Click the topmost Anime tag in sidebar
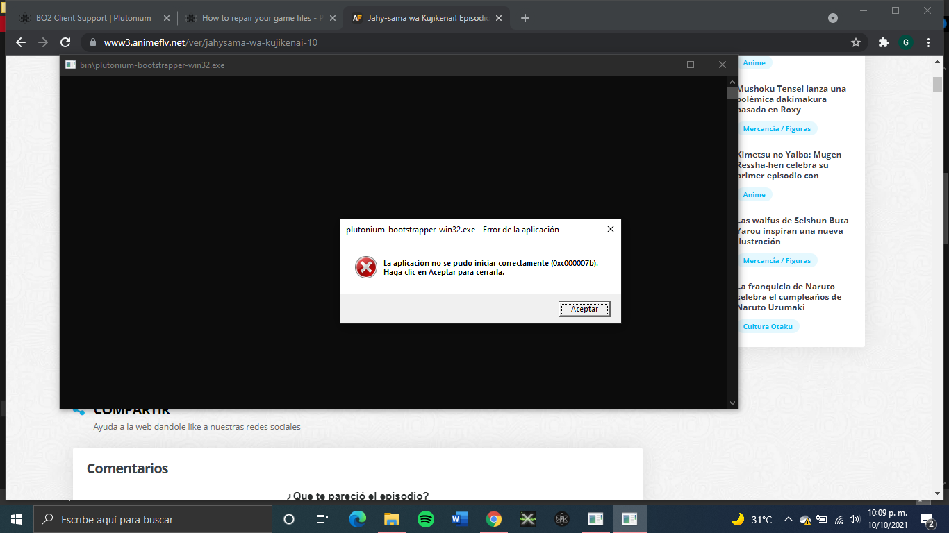This screenshot has width=949, height=533. (x=754, y=62)
